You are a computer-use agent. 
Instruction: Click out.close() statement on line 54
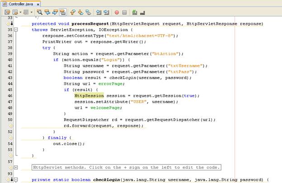coord(69,144)
